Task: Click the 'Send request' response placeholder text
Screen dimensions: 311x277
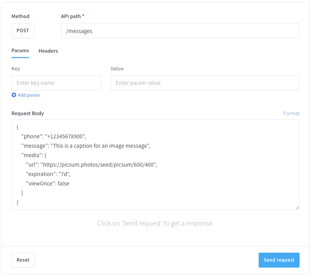Action: click(x=155, y=224)
